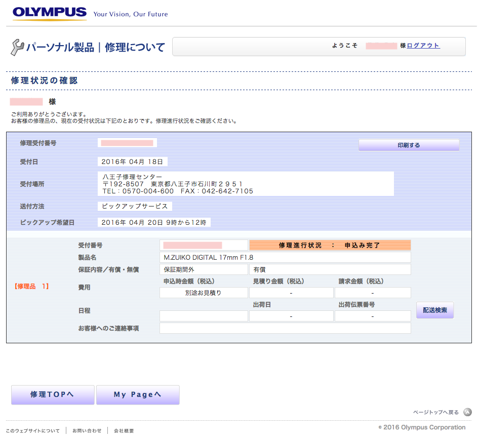Click the ピックアップ希望日 label
The image size is (478, 439).
click(x=47, y=223)
